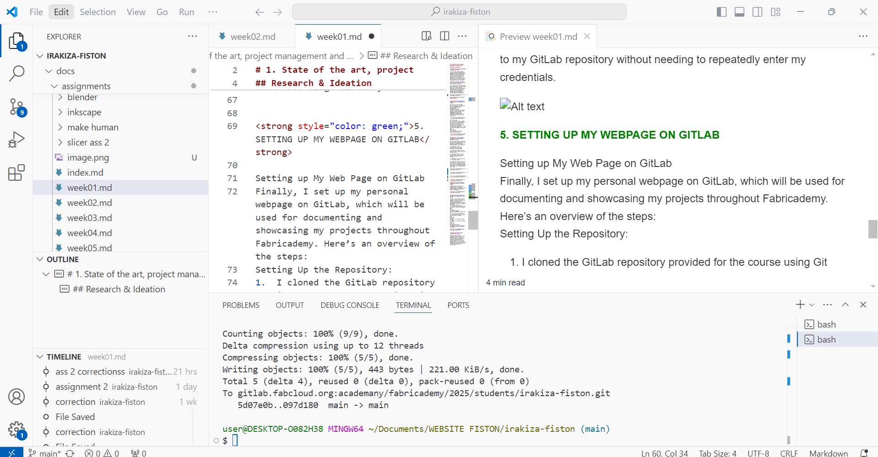Select the first bash terminal

[x=837, y=324]
